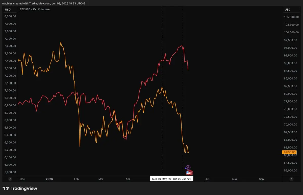This screenshot has height=195, width=303.
Task: Click the 105,000.00 right price label
Action: (292, 17)
